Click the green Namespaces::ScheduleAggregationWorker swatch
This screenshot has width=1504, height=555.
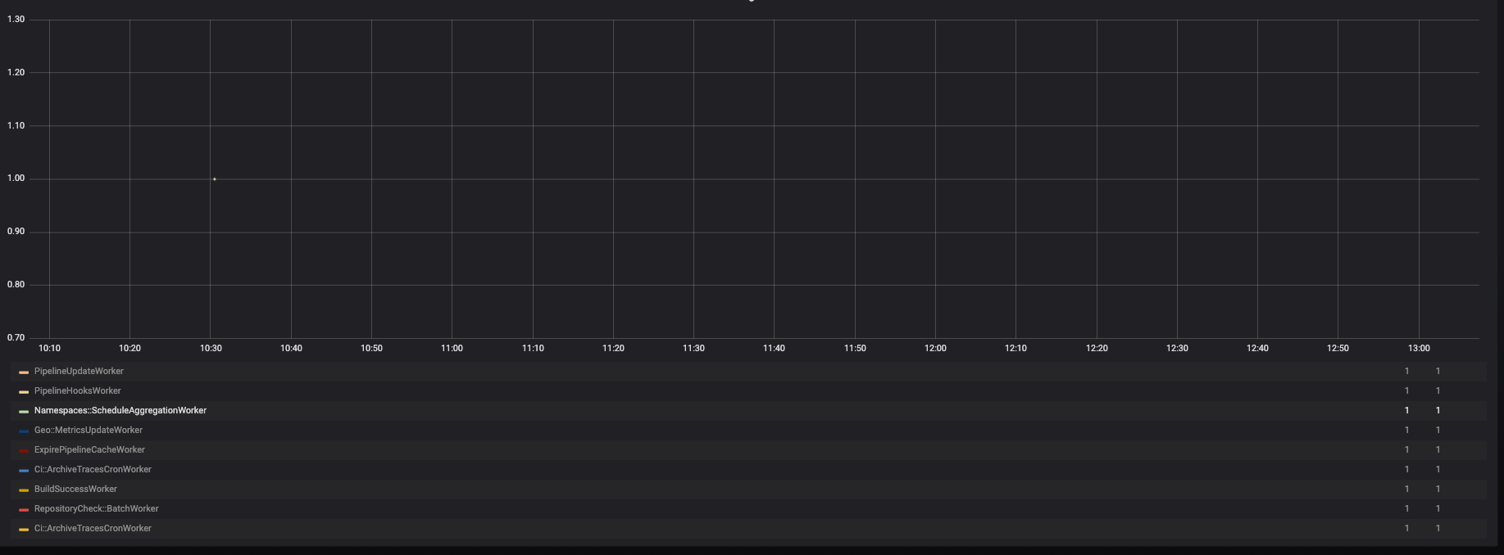coord(24,412)
